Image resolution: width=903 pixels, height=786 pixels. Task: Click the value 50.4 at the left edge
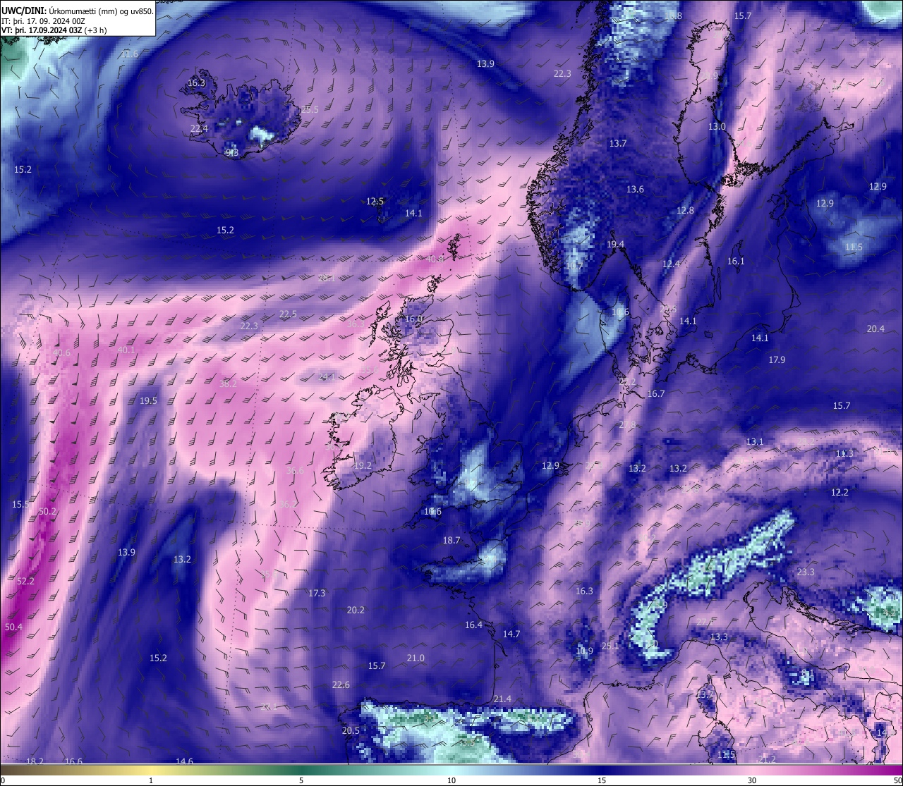pos(13,627)
